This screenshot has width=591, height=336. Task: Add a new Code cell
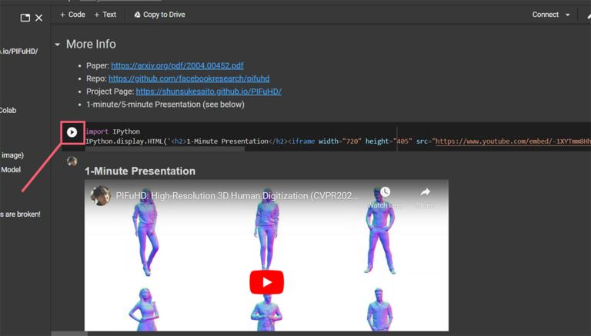click(72, 15)
